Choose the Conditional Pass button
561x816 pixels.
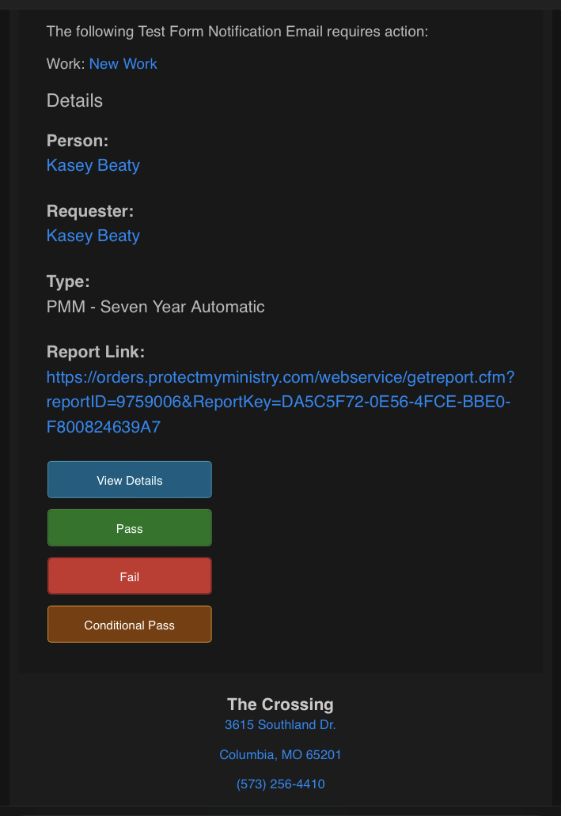130,625
